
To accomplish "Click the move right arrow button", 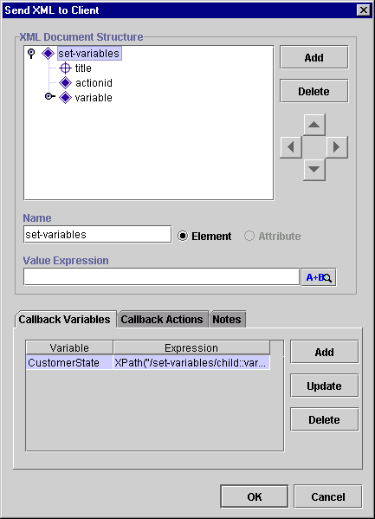I will click(x=337, y=147).
